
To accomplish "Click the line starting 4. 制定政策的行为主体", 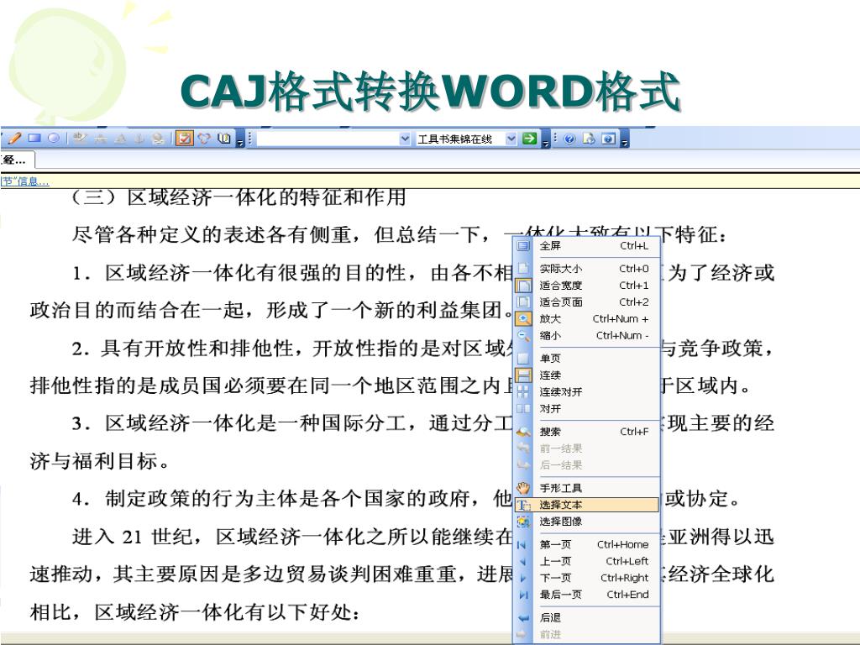I will coord(406,499).
